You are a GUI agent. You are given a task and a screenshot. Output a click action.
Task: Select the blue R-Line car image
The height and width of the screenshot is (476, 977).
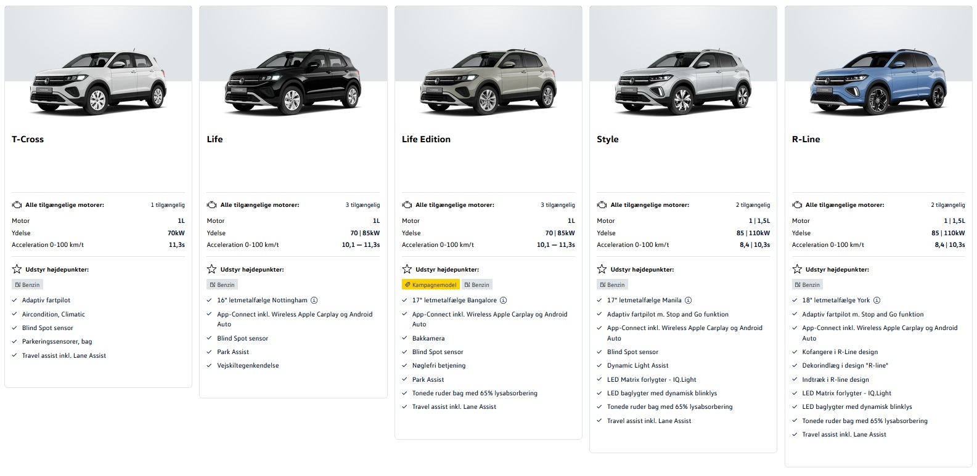pos(878,84)
